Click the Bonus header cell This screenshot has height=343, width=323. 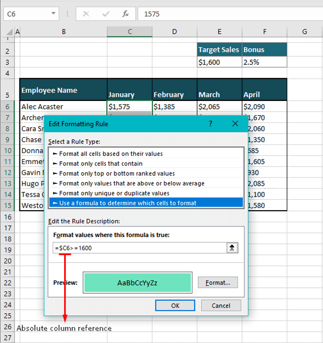click(264, 50)
